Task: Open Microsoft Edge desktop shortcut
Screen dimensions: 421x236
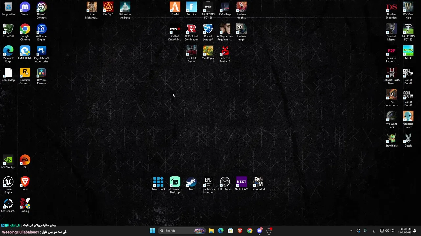Action: [x=8, y=54]
